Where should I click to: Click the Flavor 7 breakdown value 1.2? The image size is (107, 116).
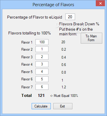click(64, 87)
